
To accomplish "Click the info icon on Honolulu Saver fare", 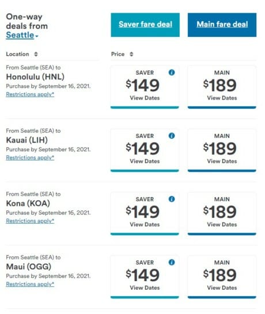I will (172, 72).
